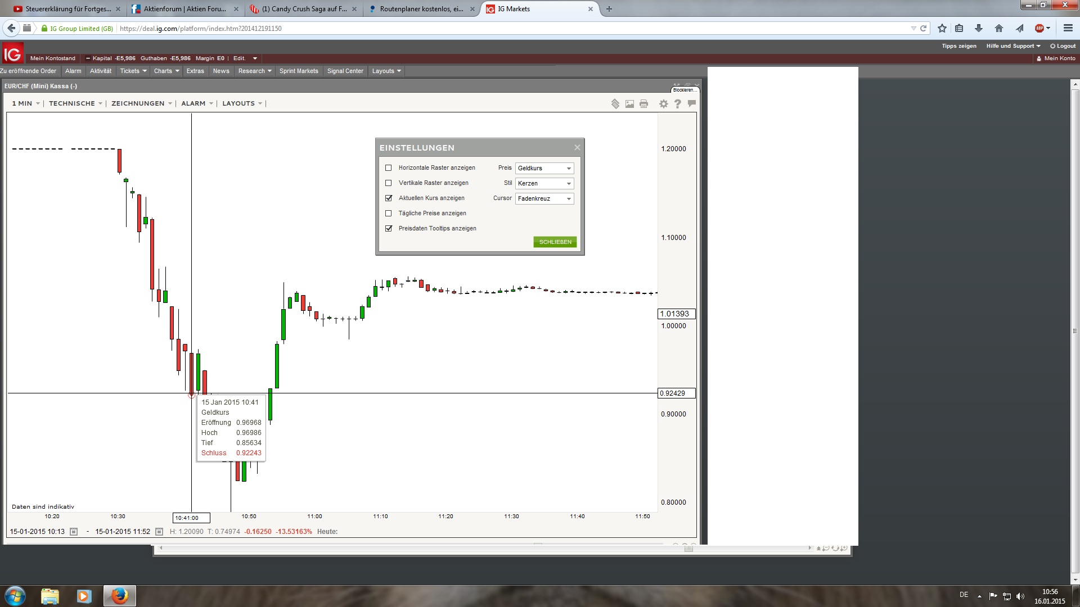Open the chart help question mark icon
Image resolution: width=1080 pixels, height=607 pixels.
tap(678, 103)
